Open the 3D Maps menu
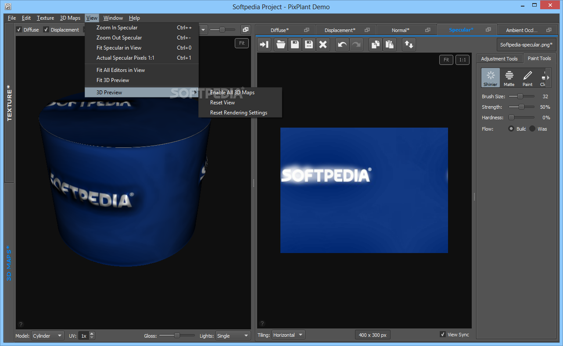Screen dimensions: 563x346 pos(70,18)
